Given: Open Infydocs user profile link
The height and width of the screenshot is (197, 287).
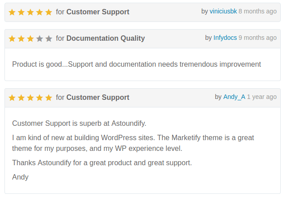Looking at the screenshot, I should 225,38.
